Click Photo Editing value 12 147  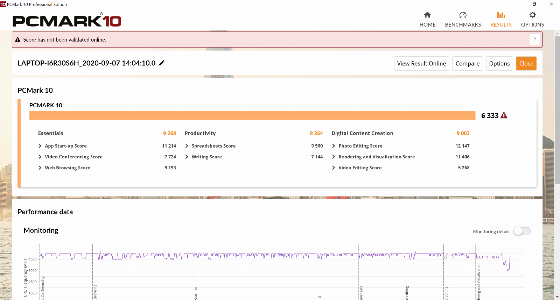tap(462, 146)
